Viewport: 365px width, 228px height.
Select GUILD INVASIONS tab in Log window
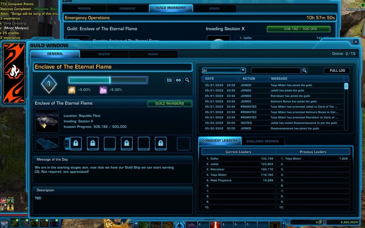pos(171,8)
